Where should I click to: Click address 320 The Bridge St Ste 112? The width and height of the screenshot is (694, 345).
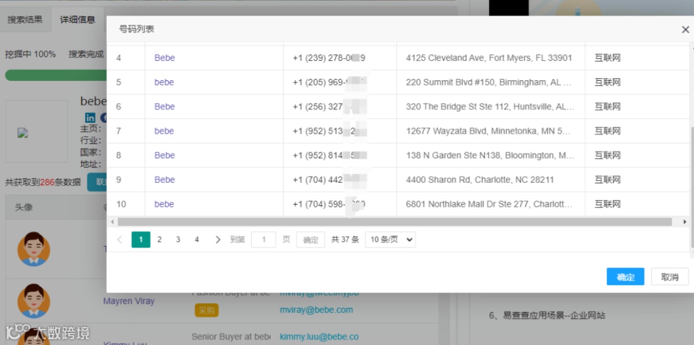pos(490,107)
